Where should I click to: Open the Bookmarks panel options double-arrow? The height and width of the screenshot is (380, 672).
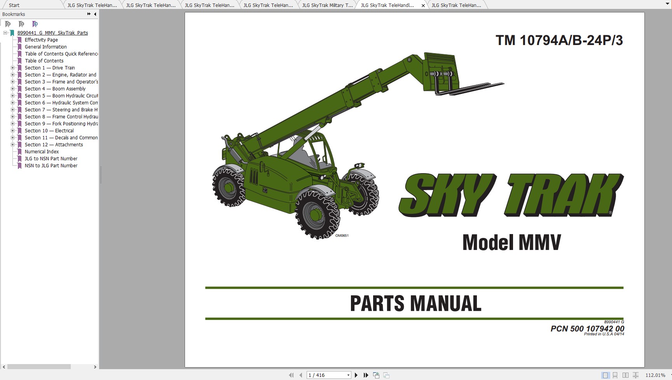coord(89,14)
